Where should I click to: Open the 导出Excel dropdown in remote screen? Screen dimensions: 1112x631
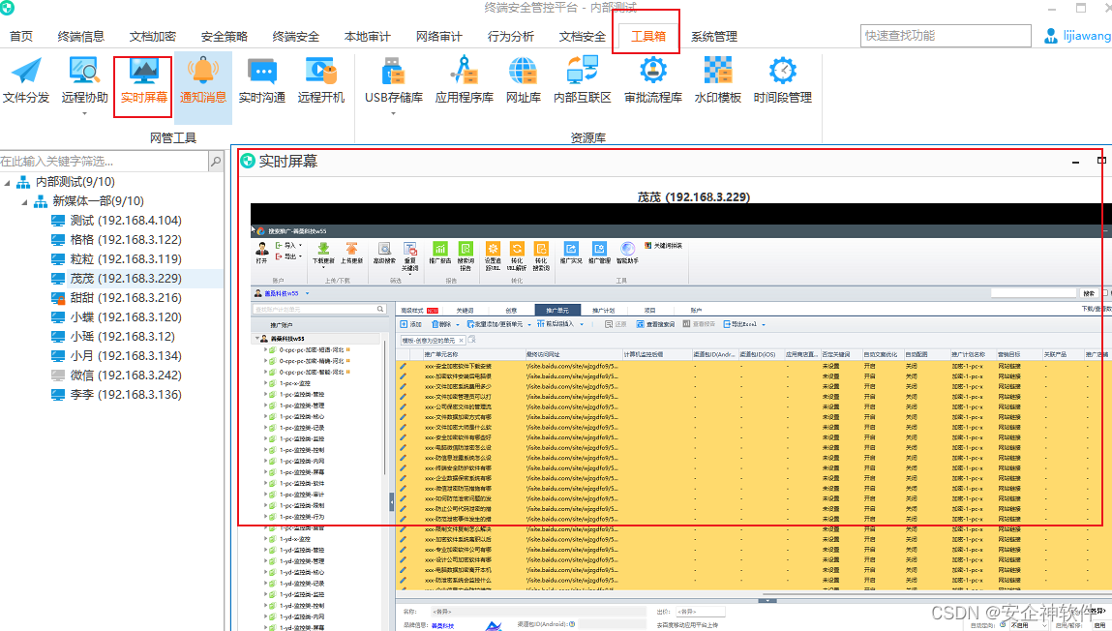click(x=764, y=324)
